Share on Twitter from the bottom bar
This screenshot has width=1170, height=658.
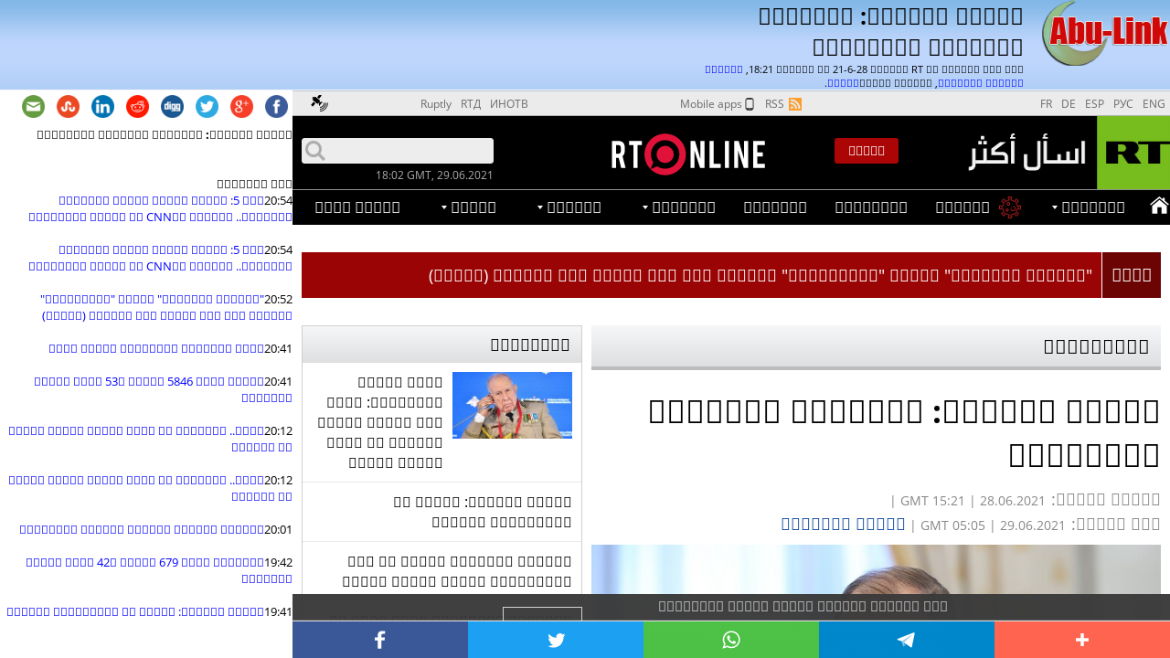coord(556,640)
